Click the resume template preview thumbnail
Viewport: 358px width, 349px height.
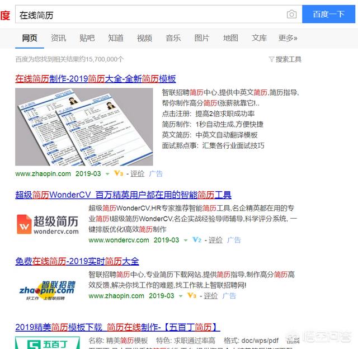click(x=84, y=127)
